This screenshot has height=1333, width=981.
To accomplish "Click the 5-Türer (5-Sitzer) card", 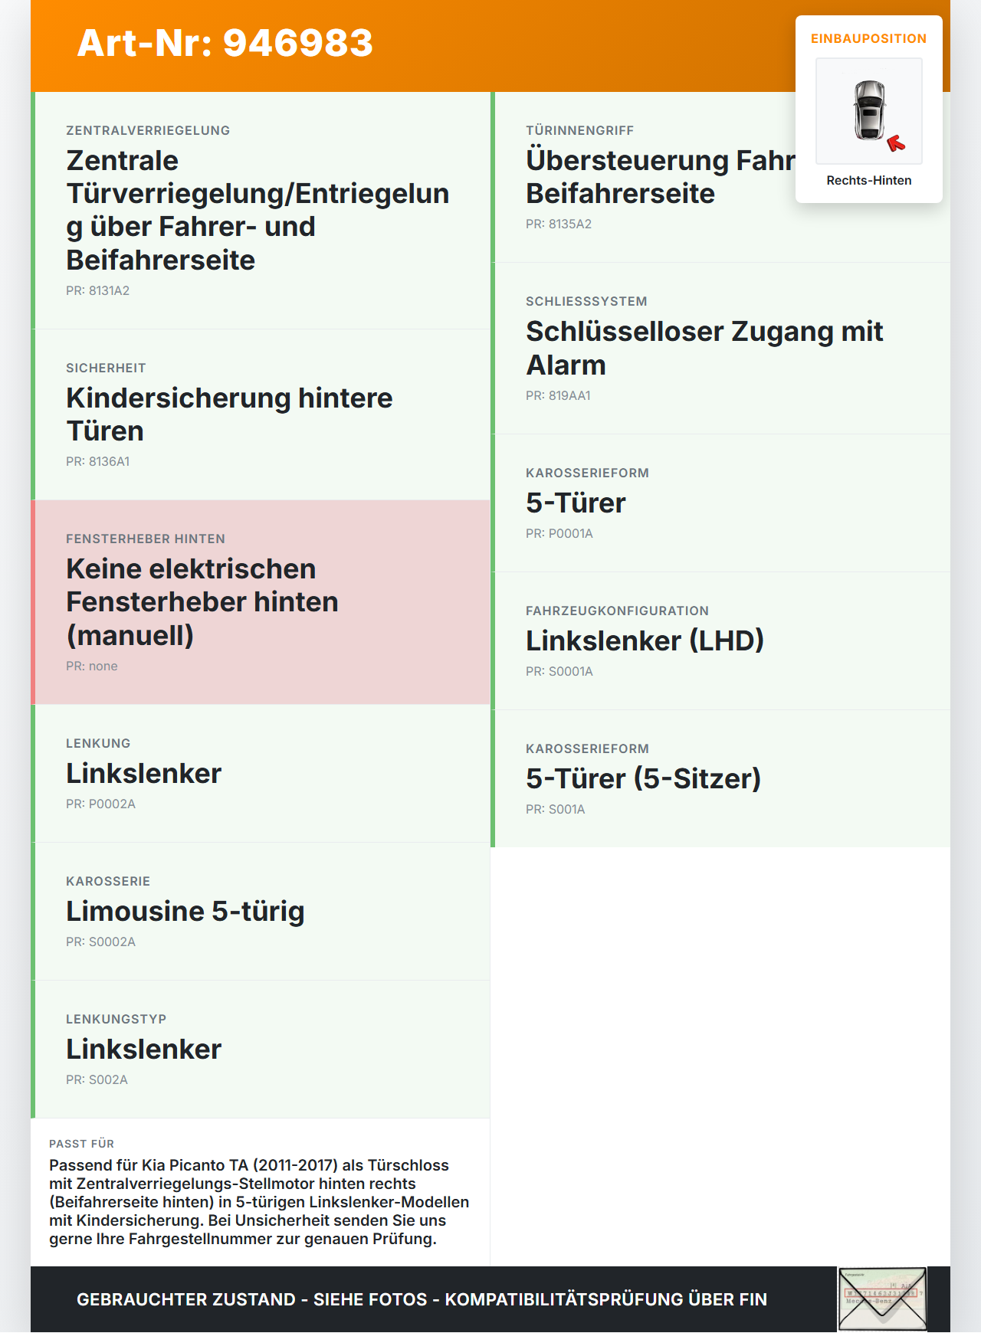I will tap(720, 778).
